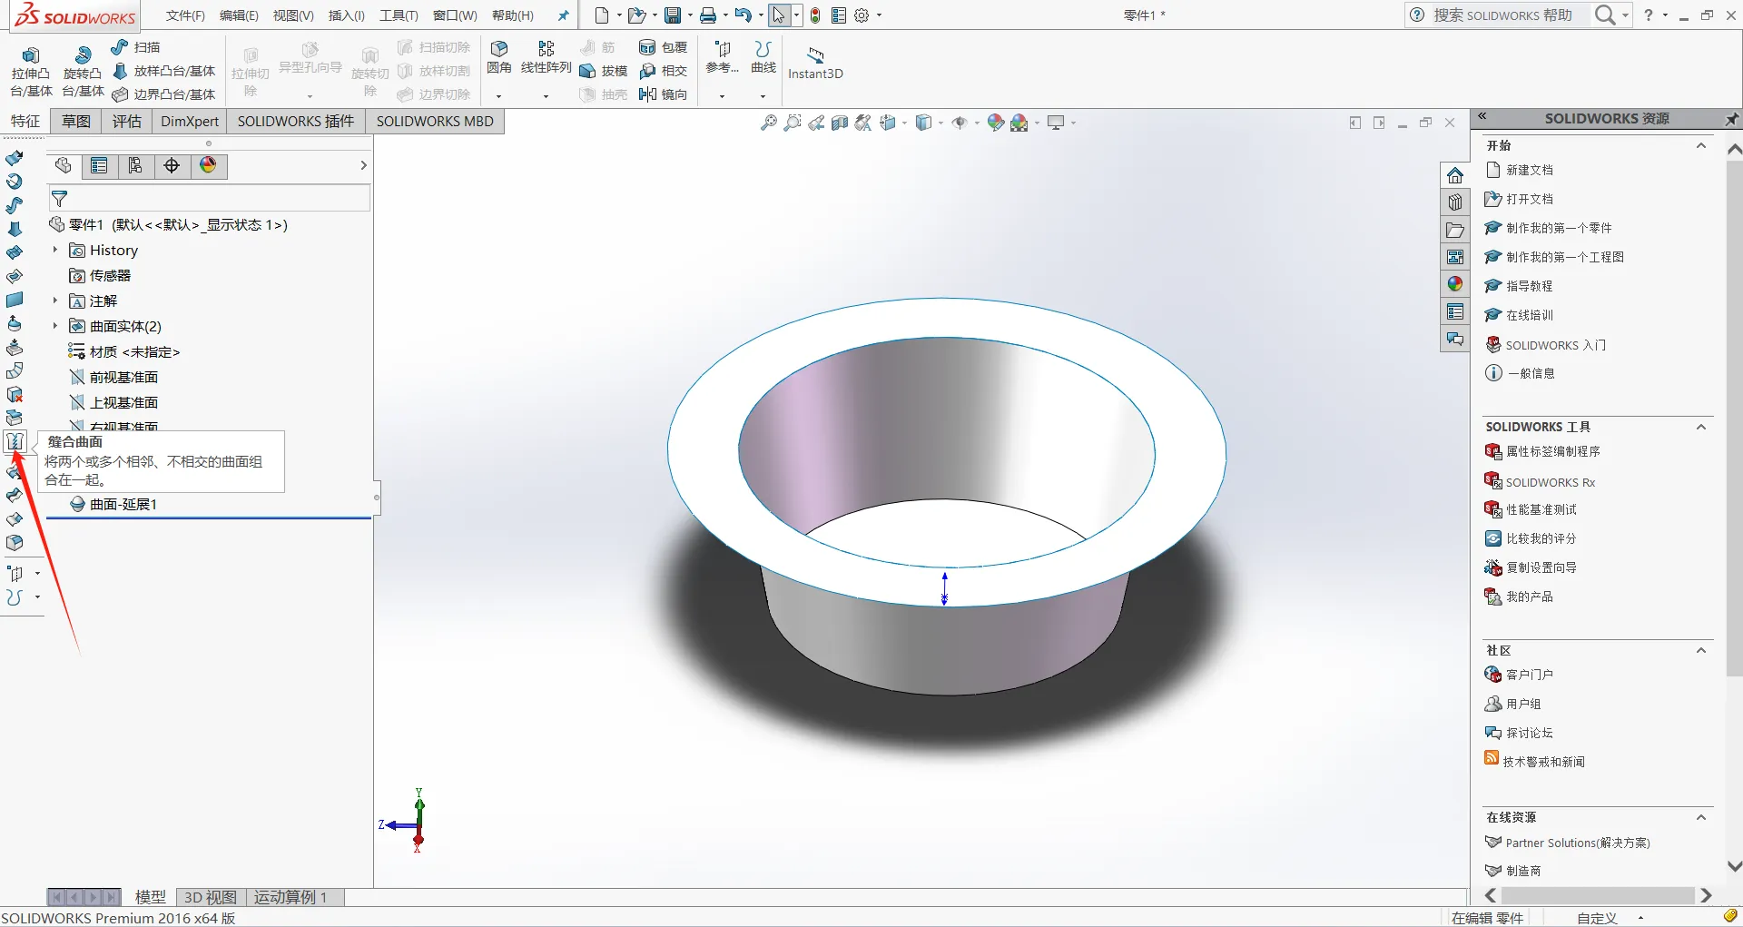Expand the History tree node

[x=55, y=250]
